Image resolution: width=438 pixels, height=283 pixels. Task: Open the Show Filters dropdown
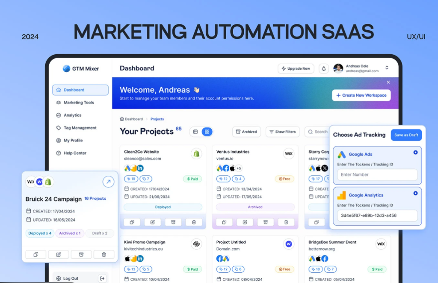[282, 132]
